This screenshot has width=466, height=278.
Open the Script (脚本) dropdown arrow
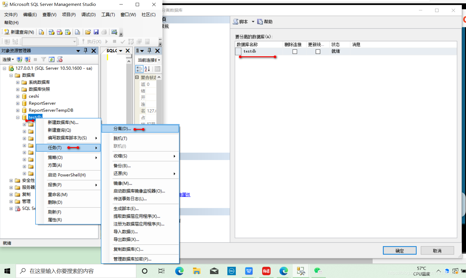[x=253, y=22]
